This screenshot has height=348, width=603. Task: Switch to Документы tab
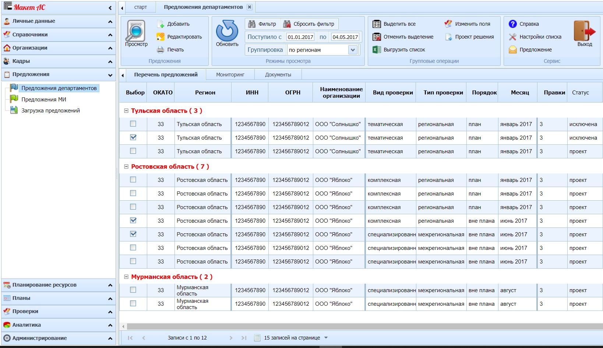click(x=278, y=75)
